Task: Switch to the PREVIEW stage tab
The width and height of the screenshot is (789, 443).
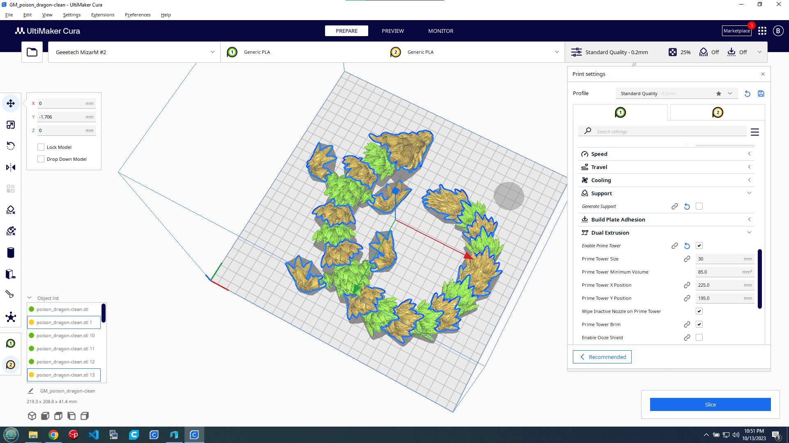Action: click(x=392, y=31)
